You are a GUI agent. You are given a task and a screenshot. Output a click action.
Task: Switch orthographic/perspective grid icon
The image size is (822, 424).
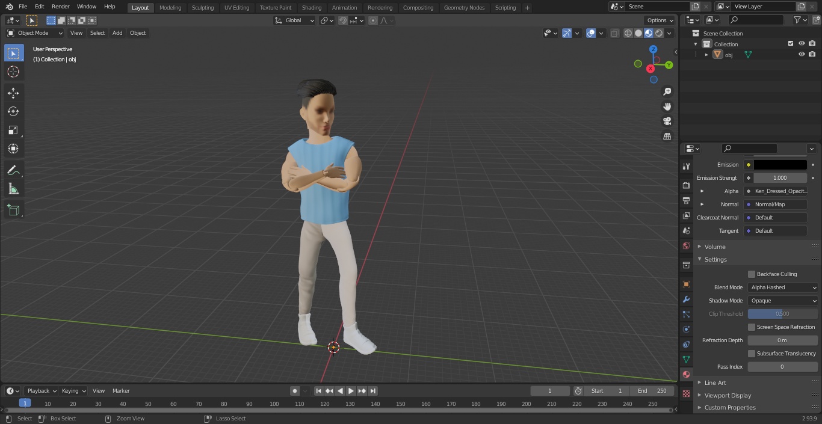(667, 137)
